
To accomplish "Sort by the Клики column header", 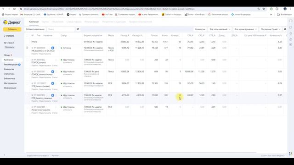I will click(x=164, y=36).
